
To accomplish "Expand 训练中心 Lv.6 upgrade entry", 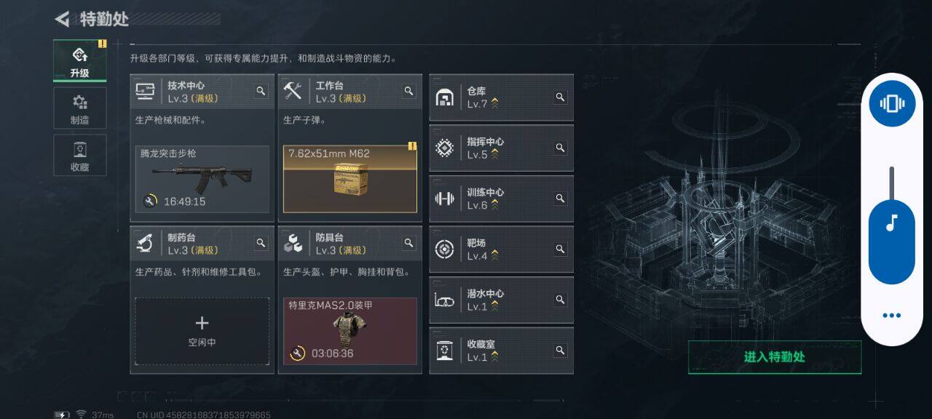I will click(x=502, y=199).
